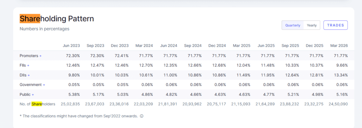Click the Shareholding Pattern heading

click(x=57, y=18)
